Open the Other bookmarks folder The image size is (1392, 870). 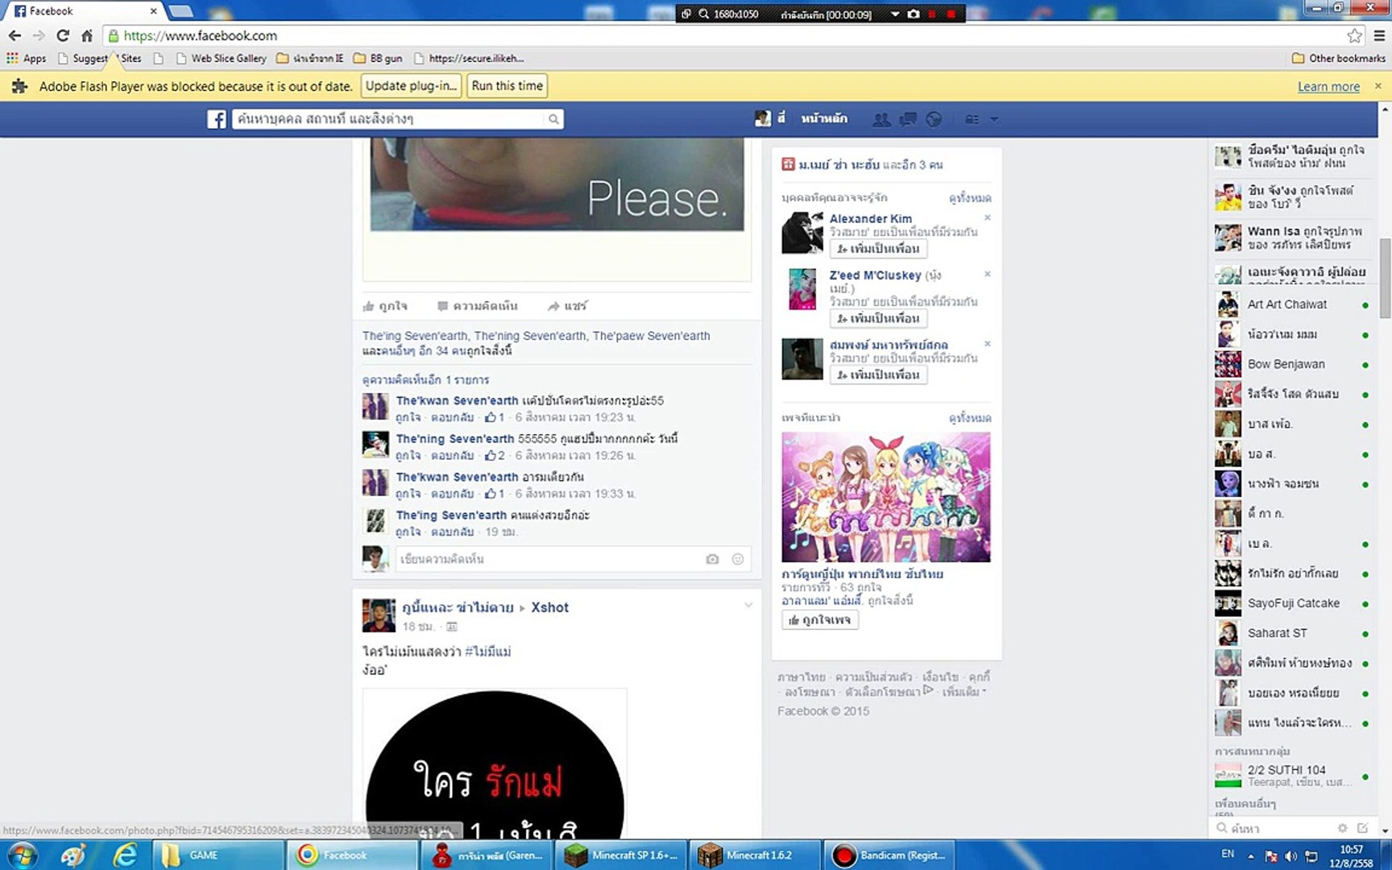pos(1339,58)
